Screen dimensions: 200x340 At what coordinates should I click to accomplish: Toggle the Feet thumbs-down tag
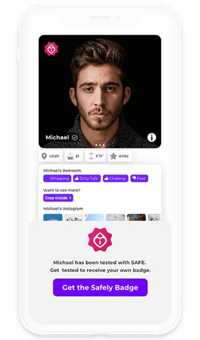pyautogui.click(x=139, y=178)
